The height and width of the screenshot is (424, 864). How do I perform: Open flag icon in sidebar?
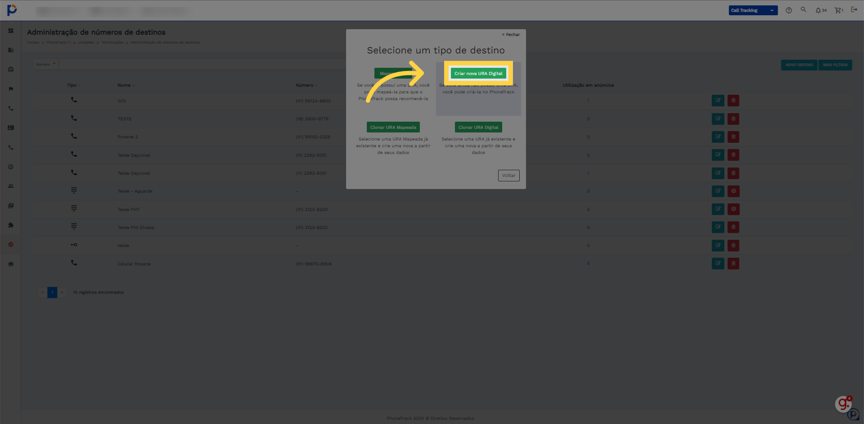tap(11, 89)
